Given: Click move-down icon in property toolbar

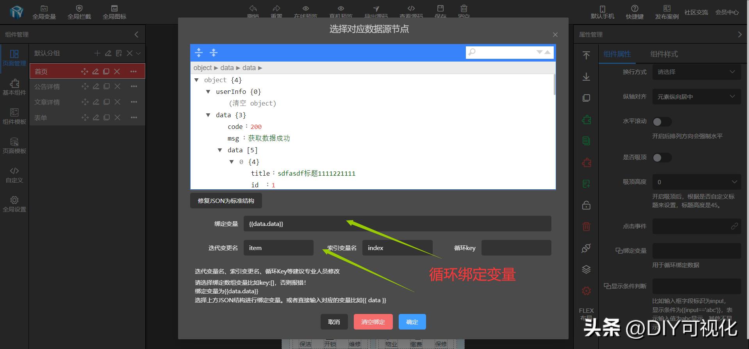Looking at the screenshot, I should (586, 76).
